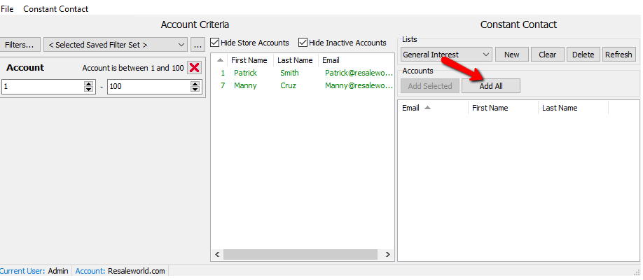Click the accounts horizontal scrollbar thumb
Viewport: 643px width, 280px height.
[x=300, y=255]
